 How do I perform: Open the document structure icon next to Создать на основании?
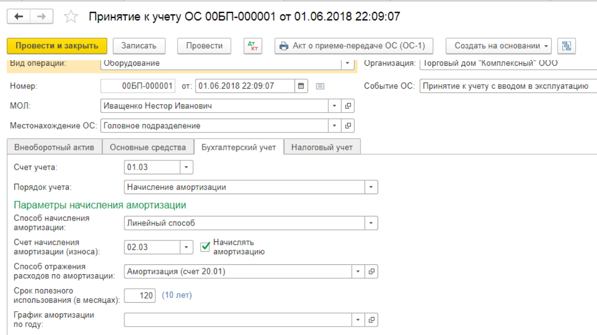click(x=566, y=46)
